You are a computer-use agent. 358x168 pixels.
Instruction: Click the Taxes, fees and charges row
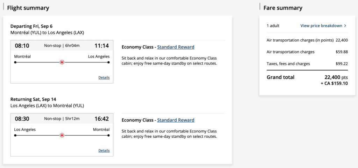coord(288,64)
